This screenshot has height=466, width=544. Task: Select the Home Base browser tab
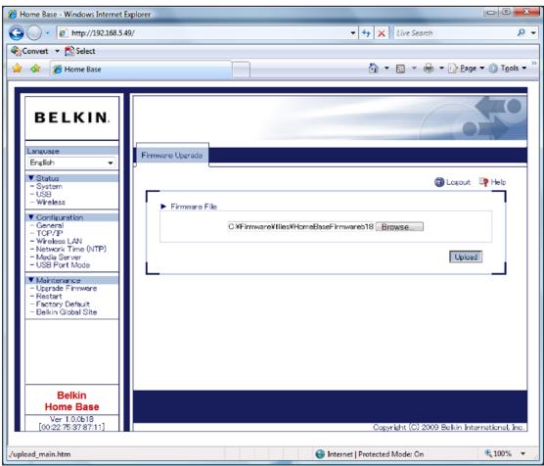141,70
